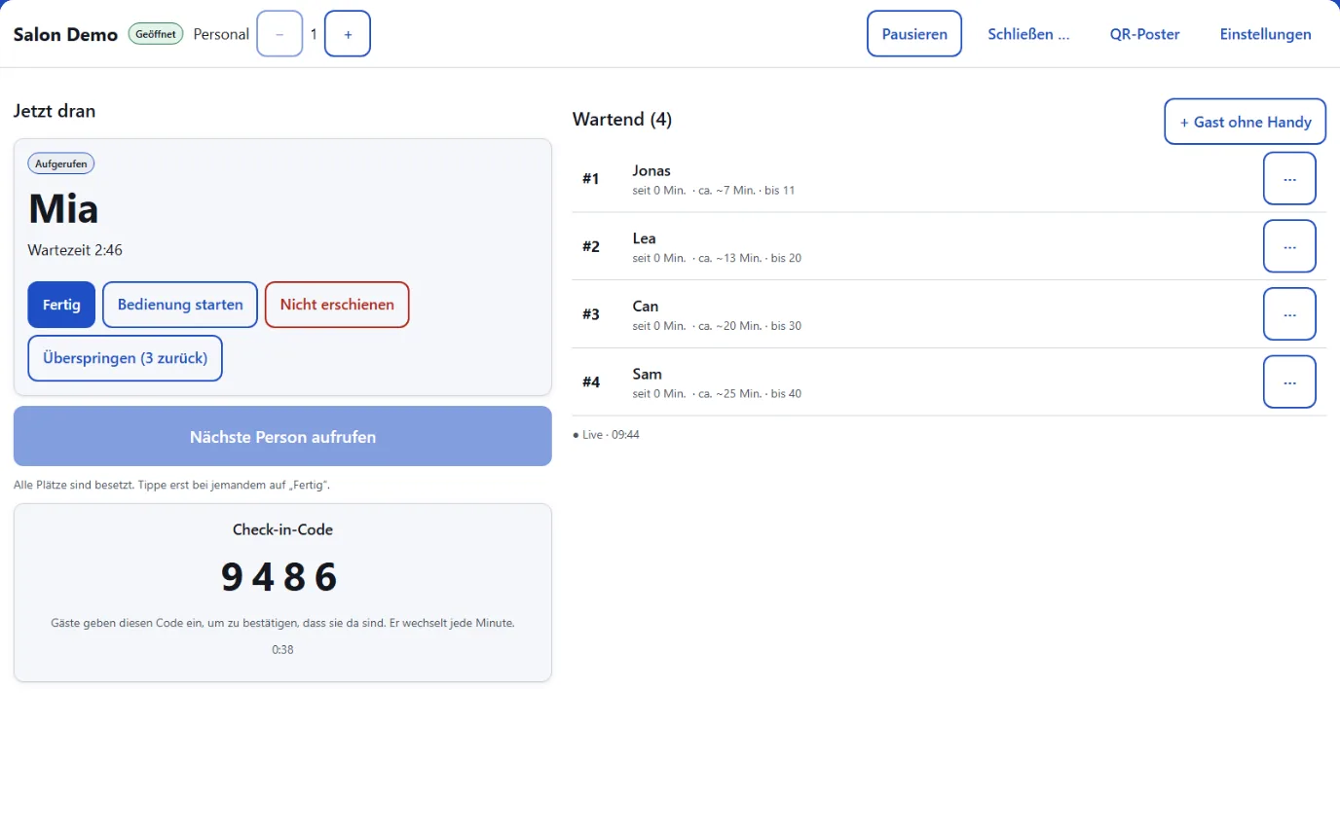This screenshot has height=835, width=1340.
Task: Click the Live · 09:44 status text
Action: [x=606, y=434]
